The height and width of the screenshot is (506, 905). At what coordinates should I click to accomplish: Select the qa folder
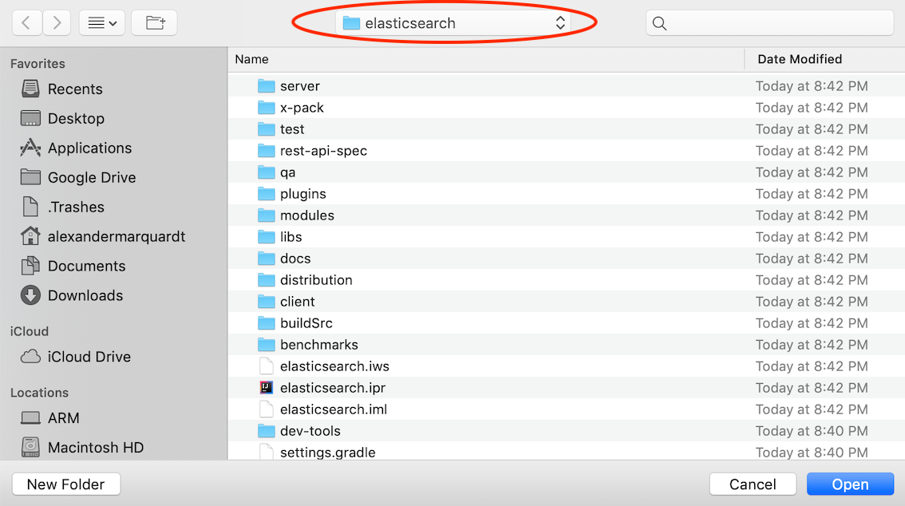click(566, 172)
